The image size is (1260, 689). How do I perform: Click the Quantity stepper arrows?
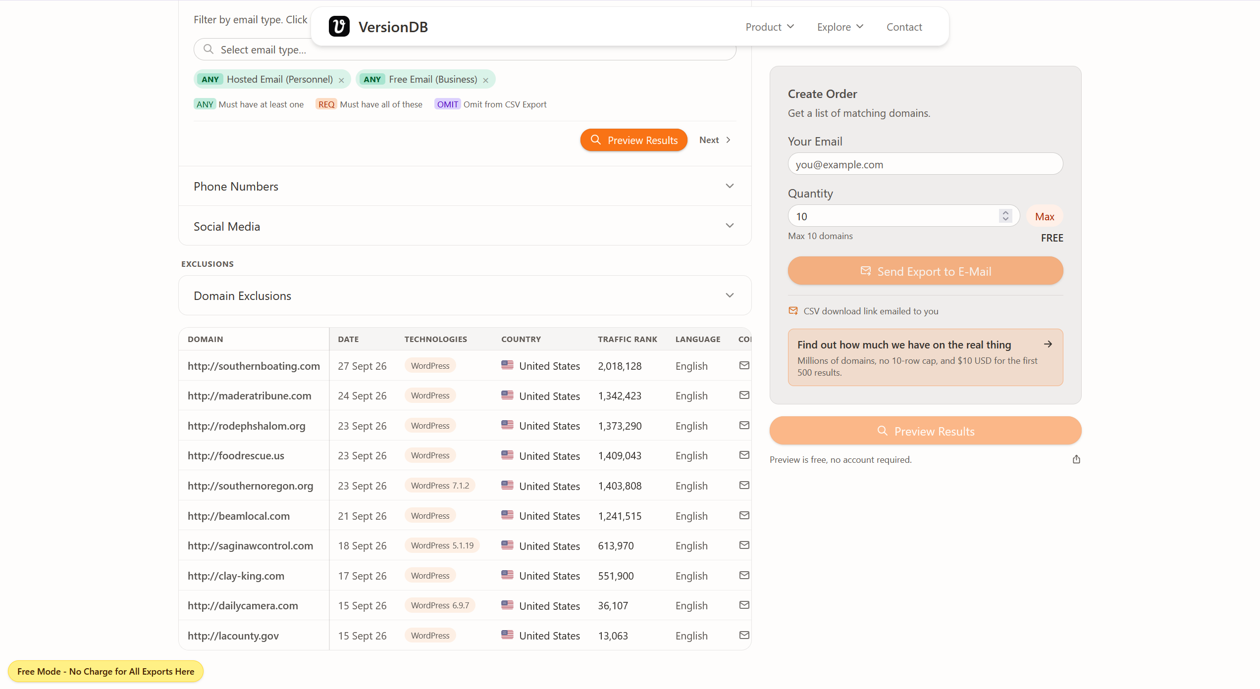1005,216
